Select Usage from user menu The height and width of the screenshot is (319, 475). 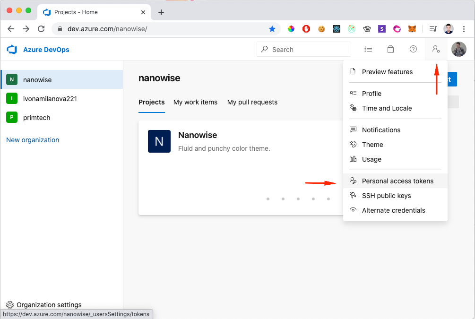395,159
